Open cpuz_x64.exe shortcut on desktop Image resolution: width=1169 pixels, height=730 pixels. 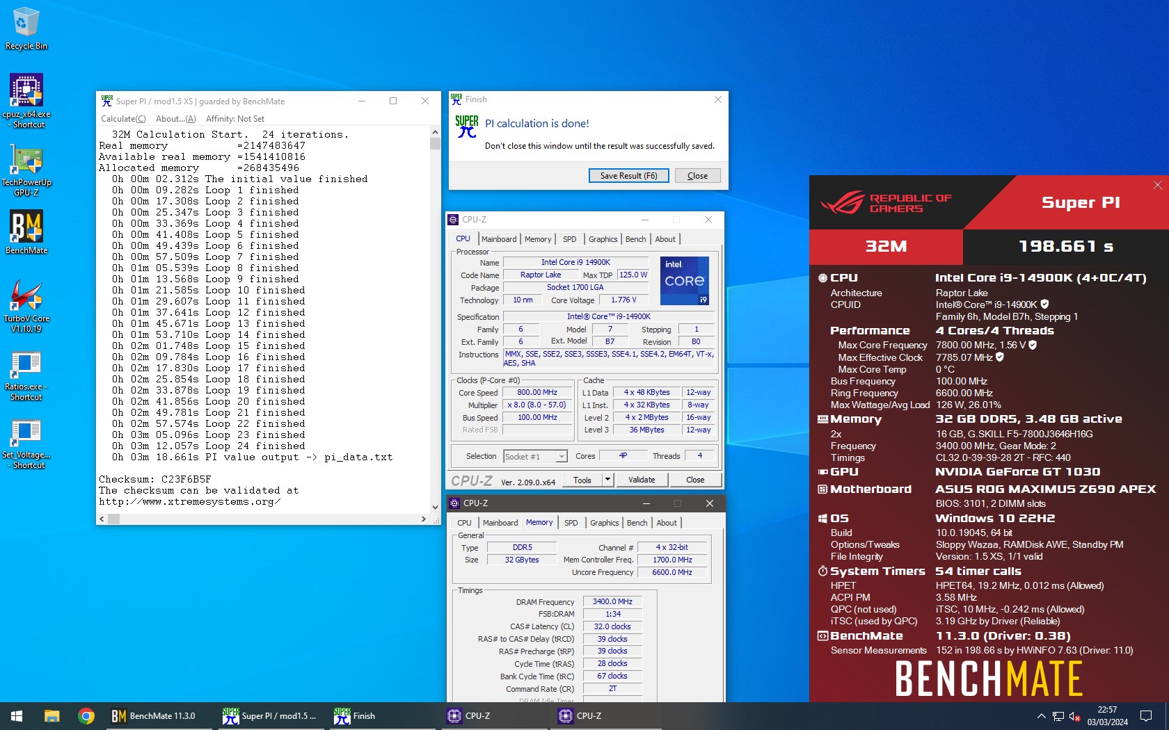point(26,101)
